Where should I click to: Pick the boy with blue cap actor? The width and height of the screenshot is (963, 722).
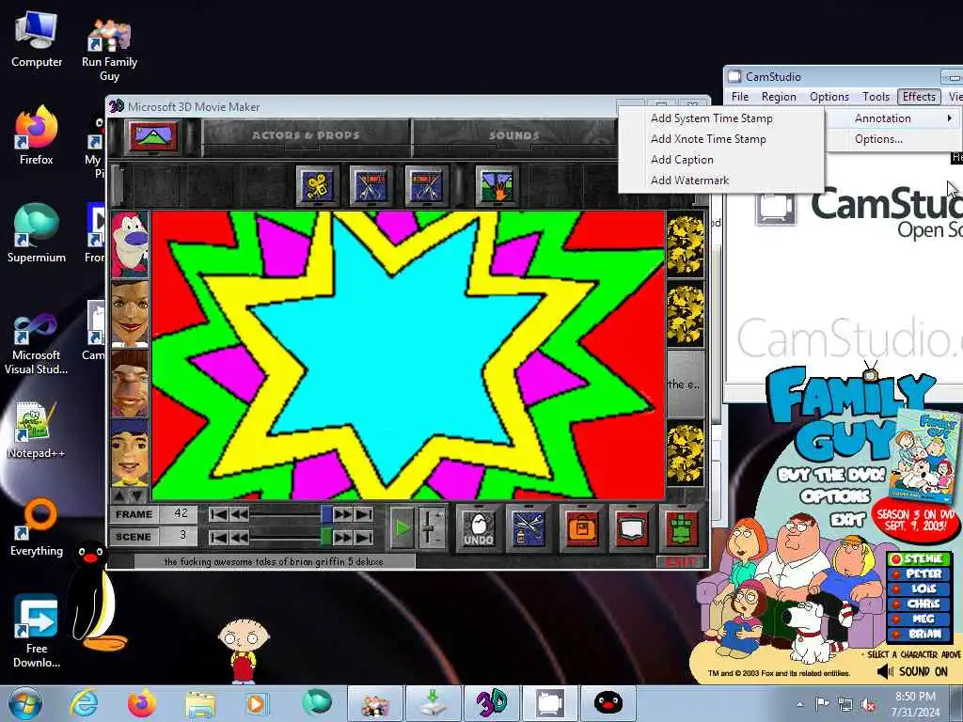coord(130,454)
